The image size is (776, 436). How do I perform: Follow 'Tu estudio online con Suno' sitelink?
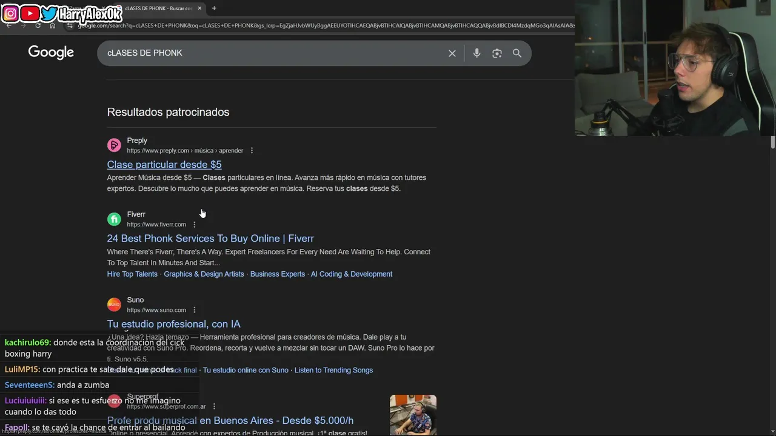click(x=246, y=370)
